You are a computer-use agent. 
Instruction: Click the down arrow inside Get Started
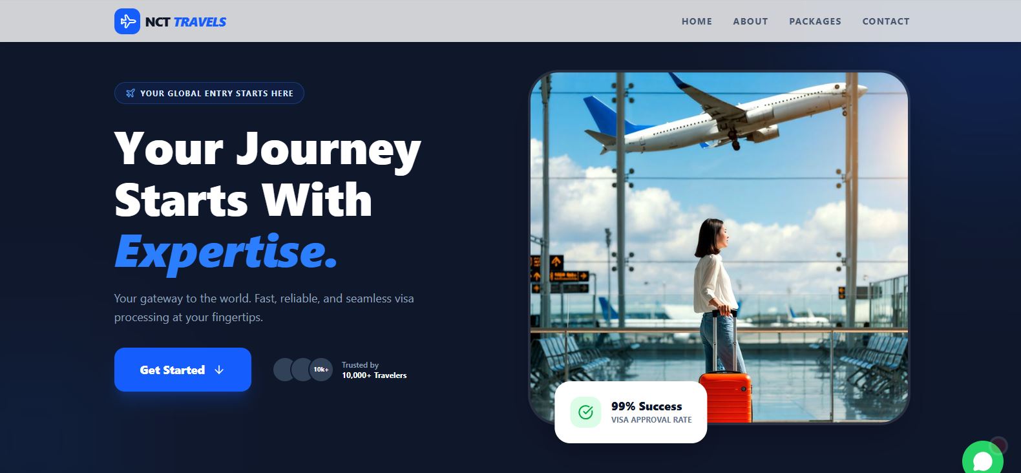pyautogui.click(x=219, y=370)
